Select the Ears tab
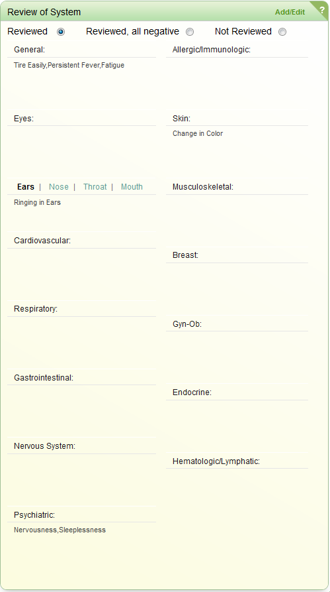Viewport: 330px width, 592px height. tap(26, 187)
